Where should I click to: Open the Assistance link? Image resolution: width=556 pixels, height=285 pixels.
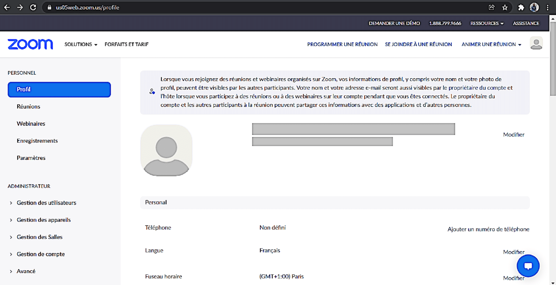tap(526, 23)
